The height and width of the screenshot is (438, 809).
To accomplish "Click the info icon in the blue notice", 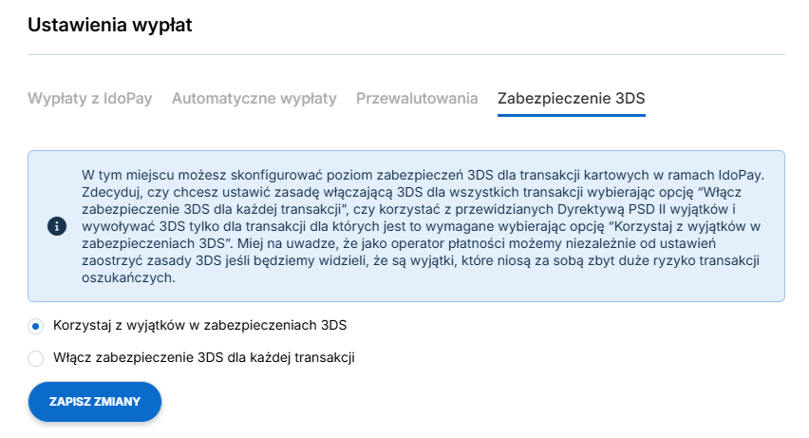I will (57, 226).
